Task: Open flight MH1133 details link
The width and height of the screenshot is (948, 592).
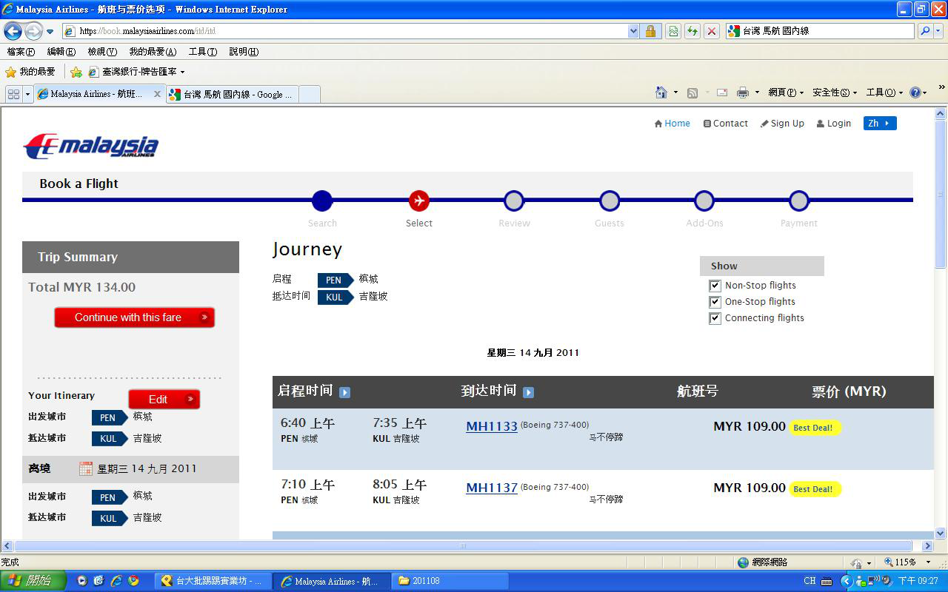Action: tap(492, 426)
